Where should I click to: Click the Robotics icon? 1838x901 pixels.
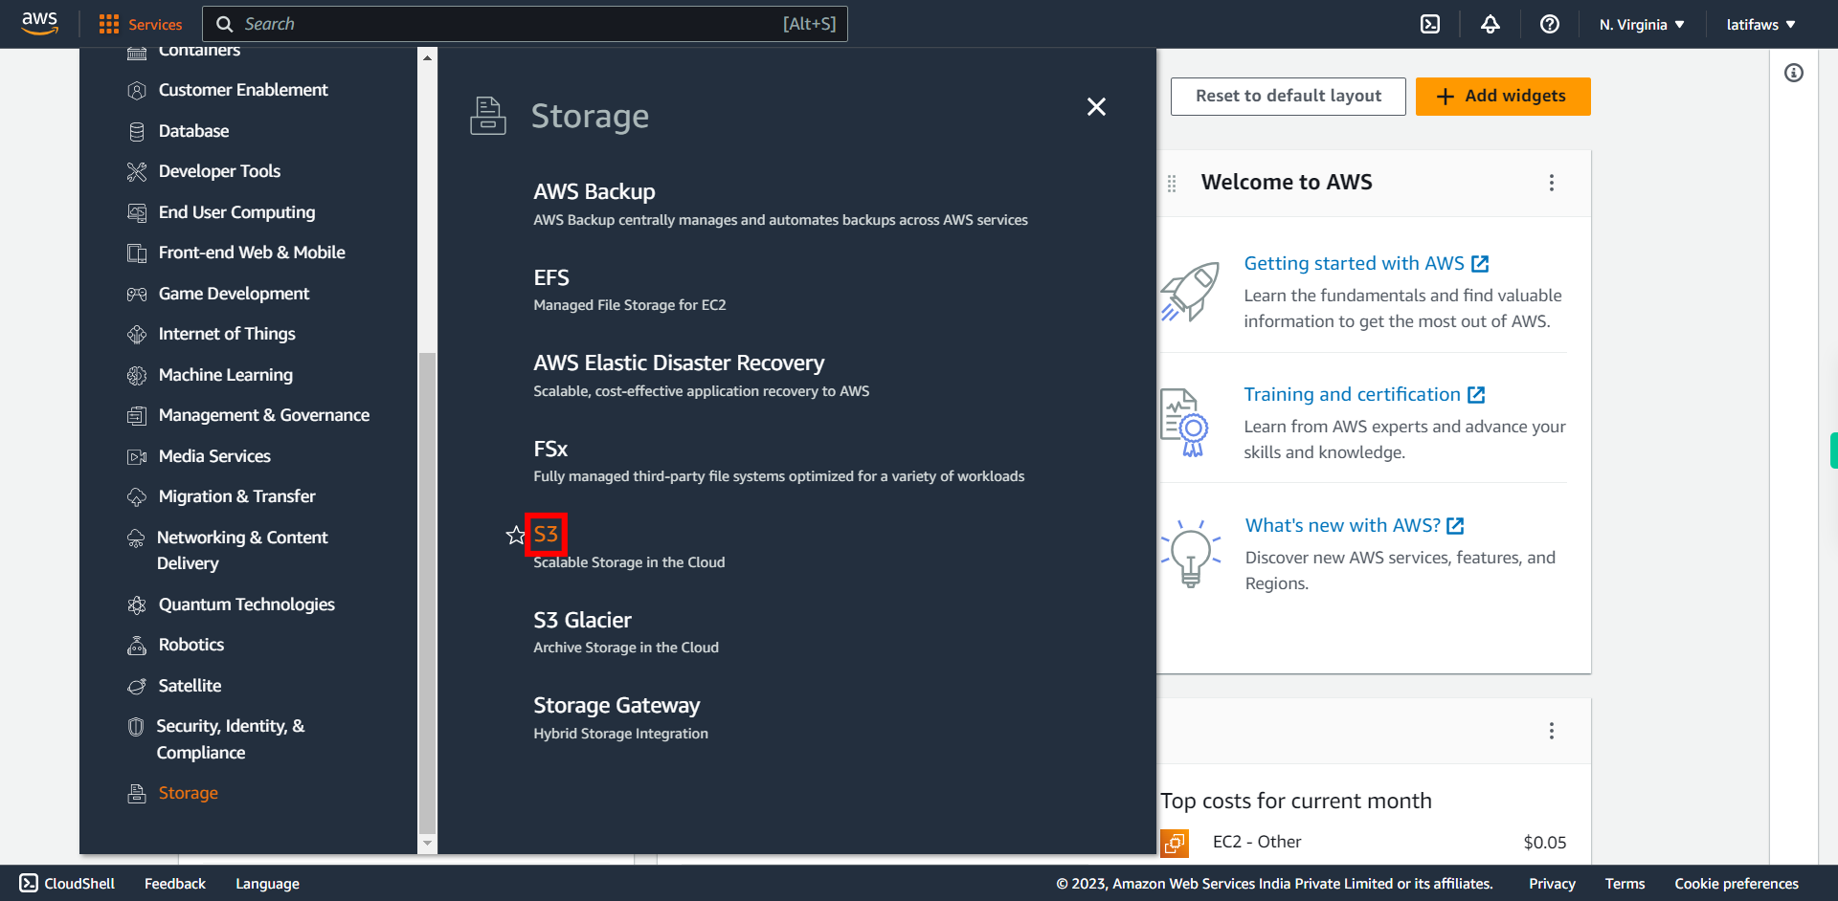tap(137, 645)
